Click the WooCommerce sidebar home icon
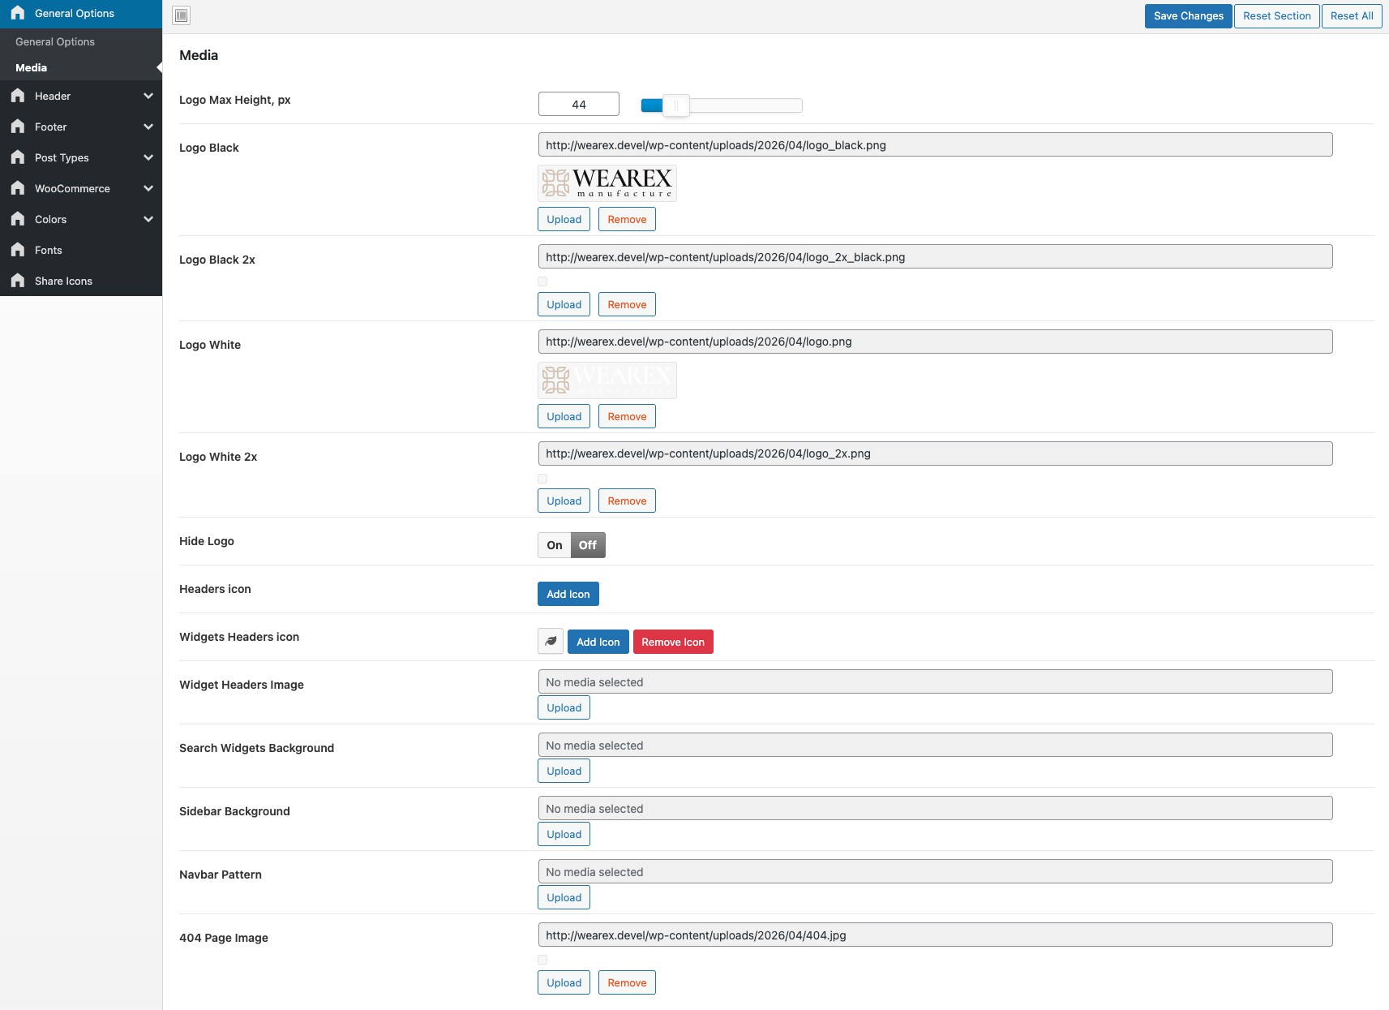 point(18,188)
